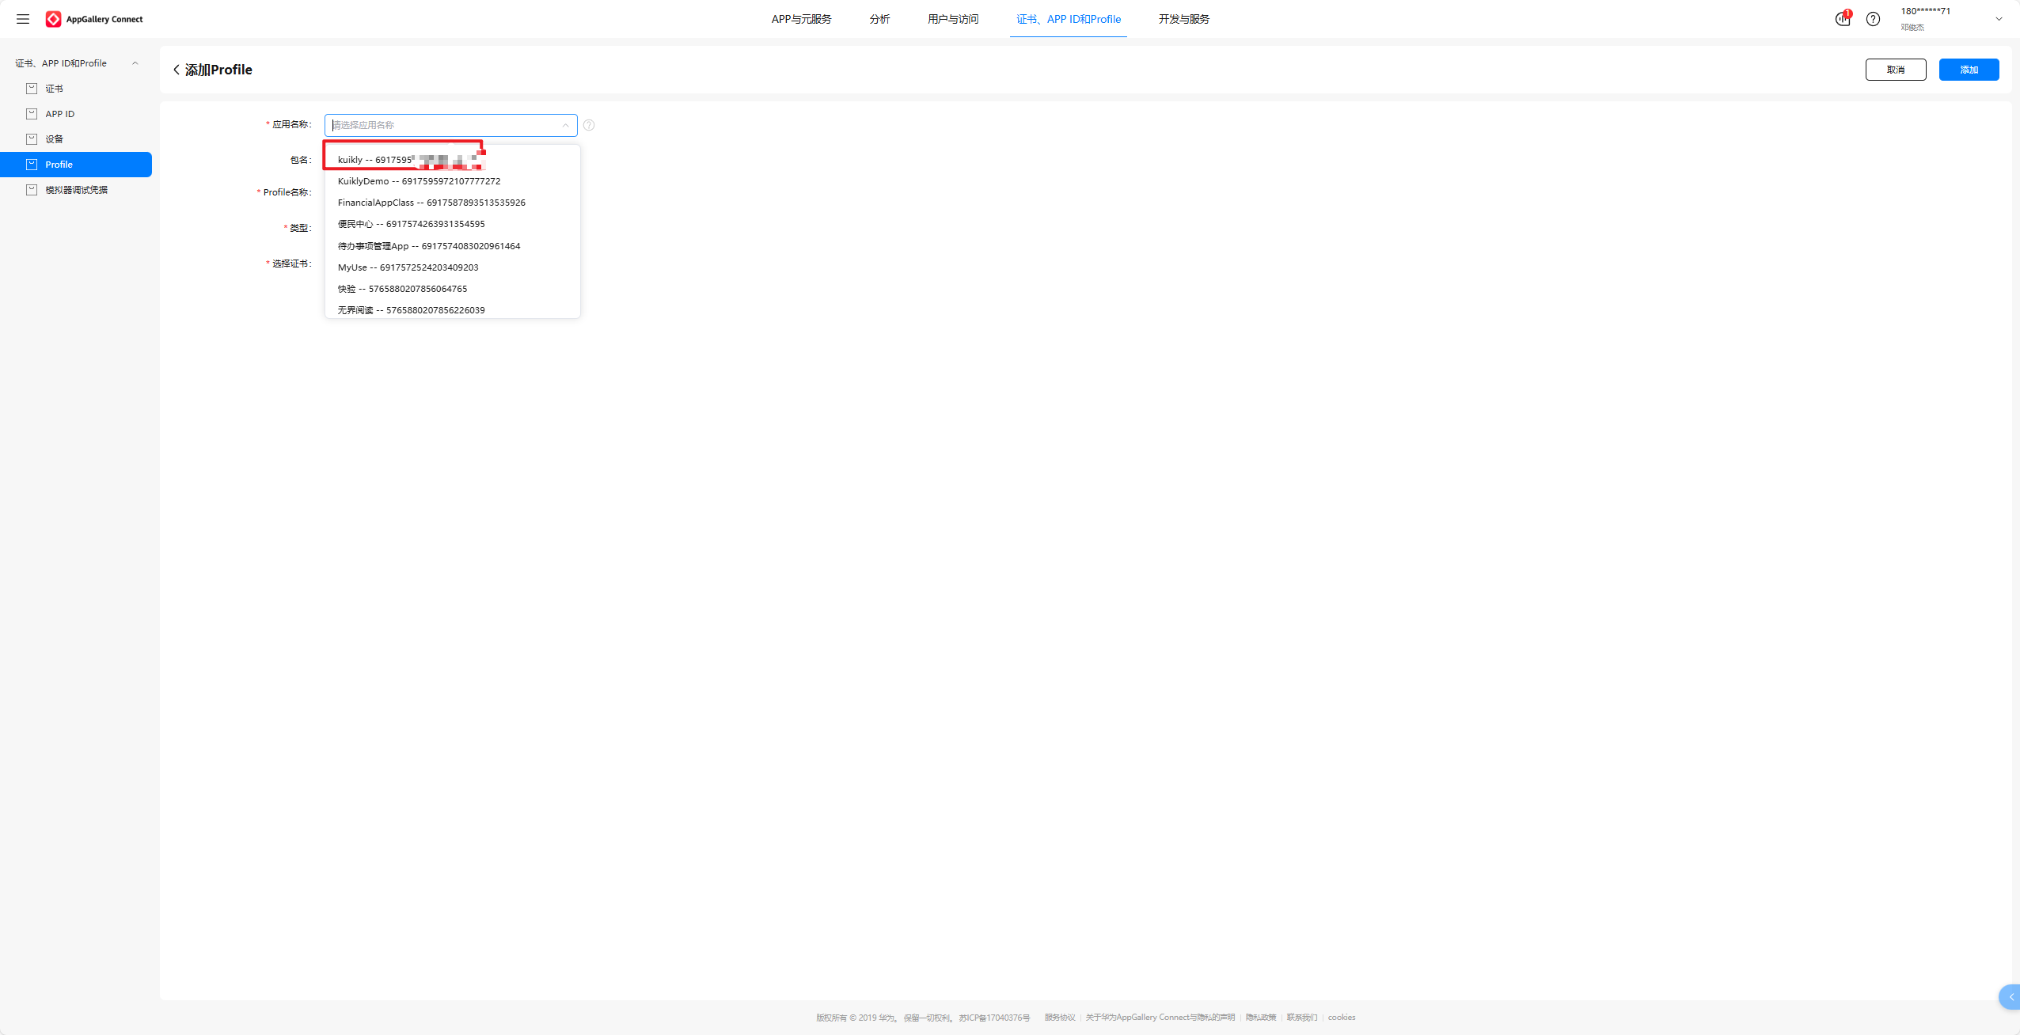Choose FinancialAppClass option in dropdown
The width and height of the screenshot is (2020, 1035).
[431, 203]
